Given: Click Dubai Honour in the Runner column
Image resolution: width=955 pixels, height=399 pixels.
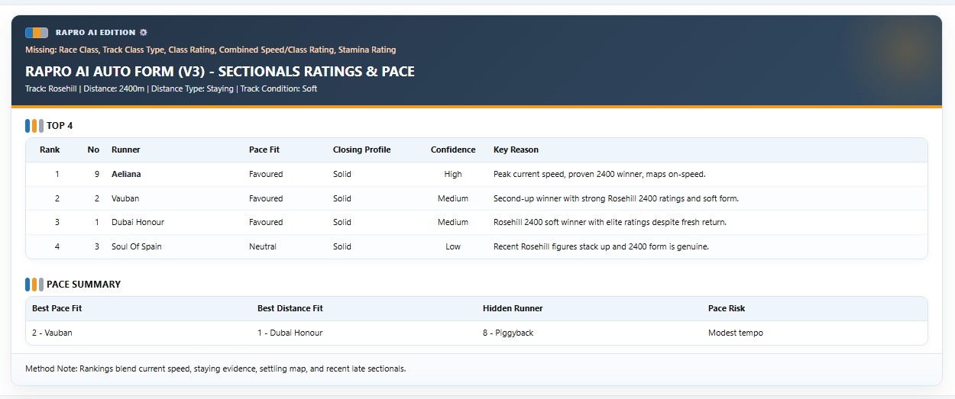Looking at the screenshot, I should point(138,222).
